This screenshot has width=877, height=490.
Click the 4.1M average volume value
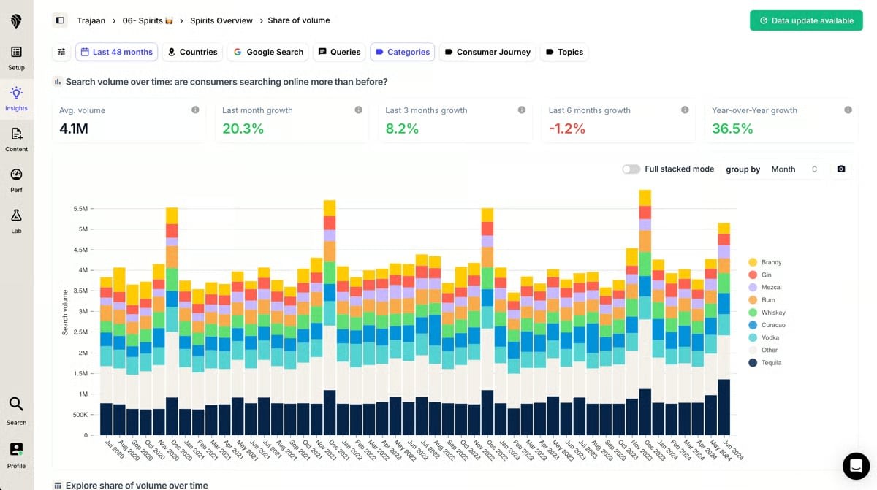[75, 129]
